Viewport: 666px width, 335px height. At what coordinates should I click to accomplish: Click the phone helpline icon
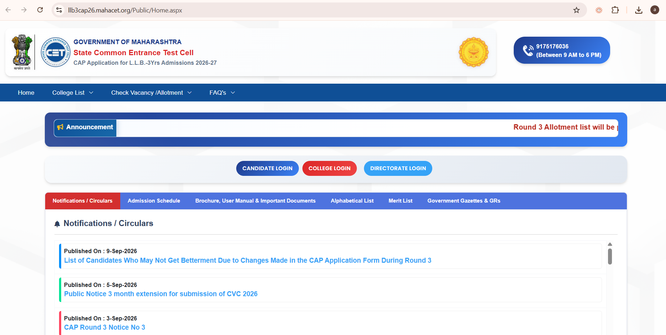point(528,51)
